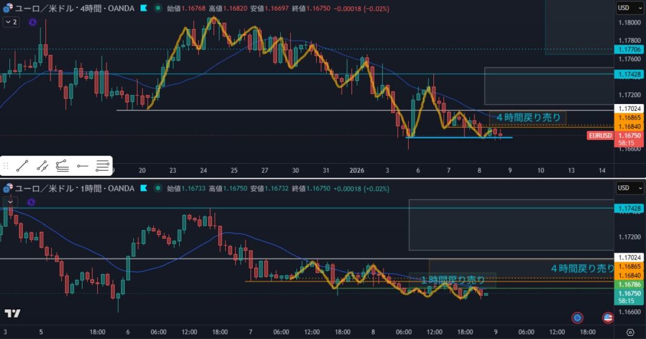
Task: Expand the indicator legend showing 2 on top chart
Action: coord(11,22)
